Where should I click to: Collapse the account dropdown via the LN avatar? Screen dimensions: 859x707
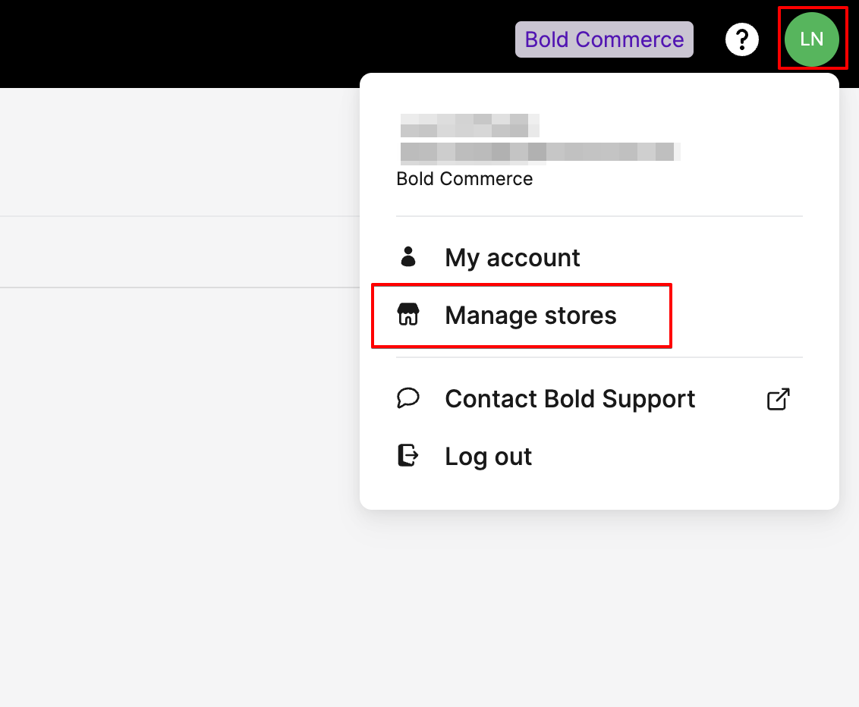[x=812, y=39]
